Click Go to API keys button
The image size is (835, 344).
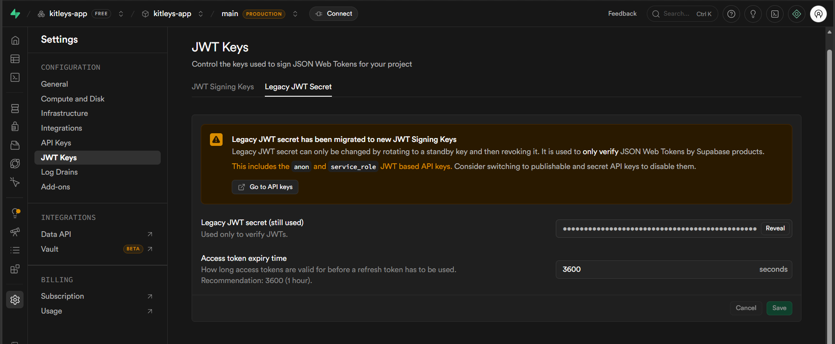[265, 187]
